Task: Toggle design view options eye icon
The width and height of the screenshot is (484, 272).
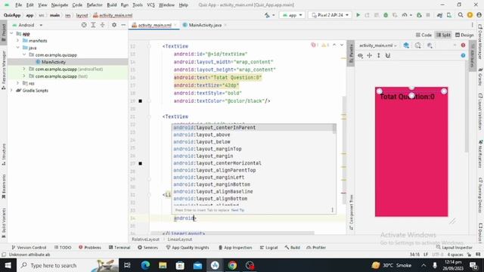Action: tap(360, 55)
